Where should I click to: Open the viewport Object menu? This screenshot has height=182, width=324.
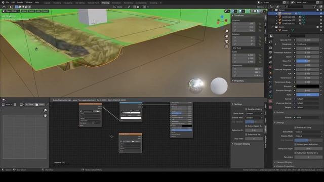click(45, 11)
